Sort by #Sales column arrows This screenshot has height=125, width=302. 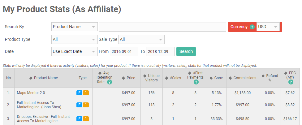166,78
